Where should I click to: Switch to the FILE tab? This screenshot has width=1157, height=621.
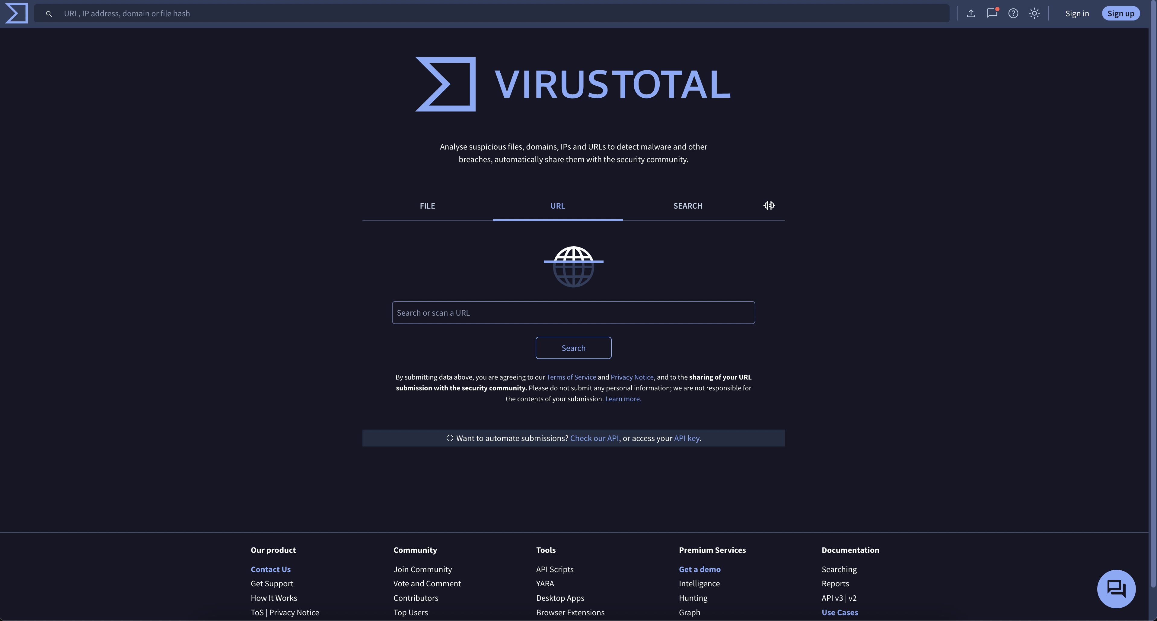pos(427,206)
